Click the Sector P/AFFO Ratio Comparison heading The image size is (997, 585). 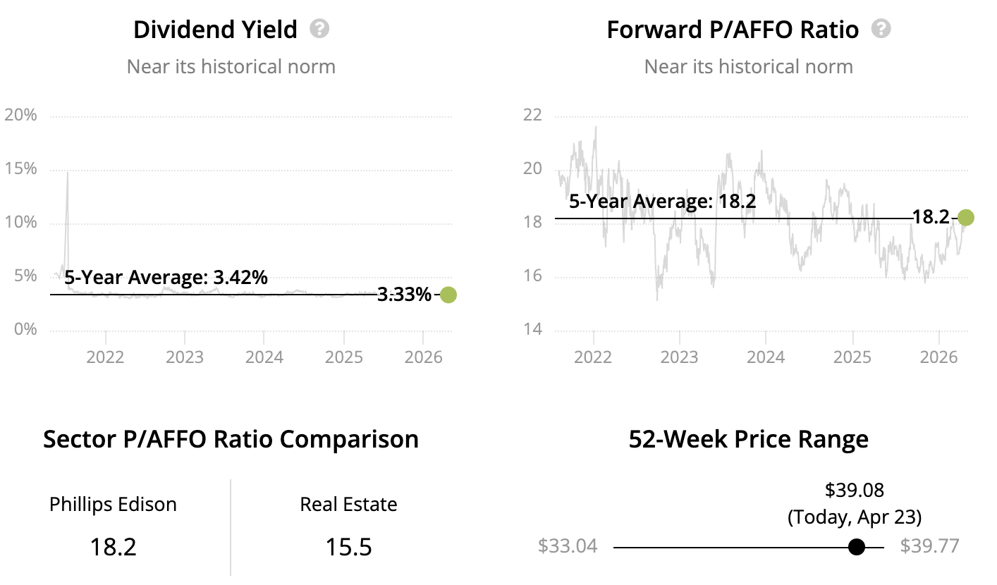click(231, 439)
